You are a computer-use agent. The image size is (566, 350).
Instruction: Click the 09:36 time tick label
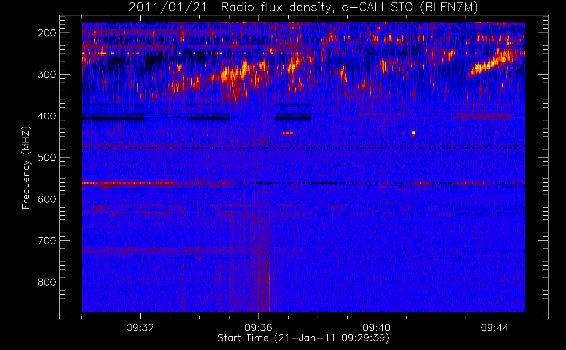[259, 328]
